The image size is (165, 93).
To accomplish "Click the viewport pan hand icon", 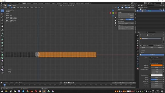I will pos(115,20).
